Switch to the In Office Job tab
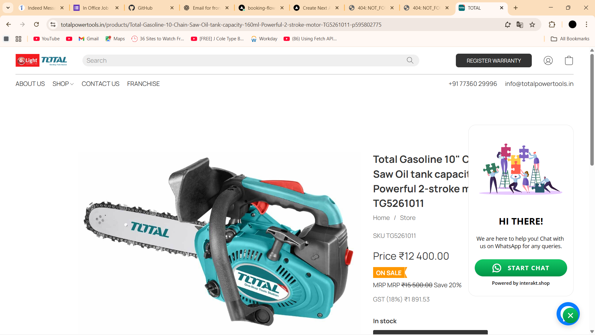This screenshot has height=335, width=595. click(95, 8)
